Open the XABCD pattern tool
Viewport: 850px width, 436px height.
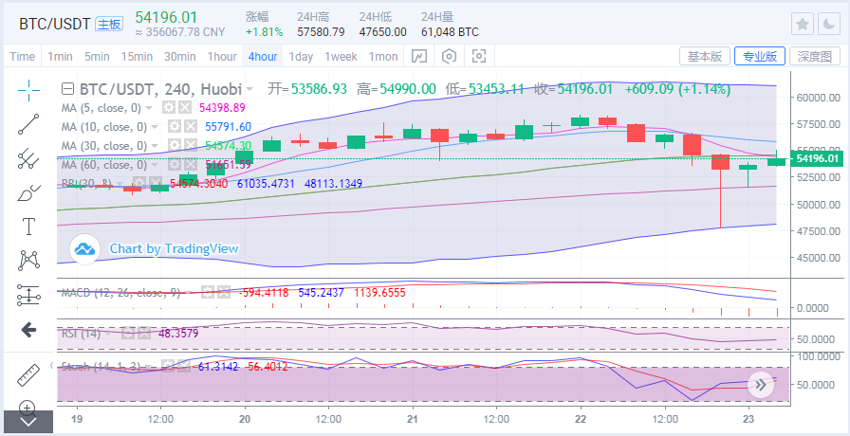[x=28, y=261]
